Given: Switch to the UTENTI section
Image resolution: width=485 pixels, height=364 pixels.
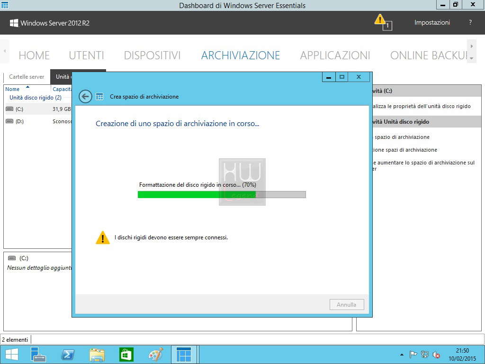Looking at the screenshot, I should (86, 55).
